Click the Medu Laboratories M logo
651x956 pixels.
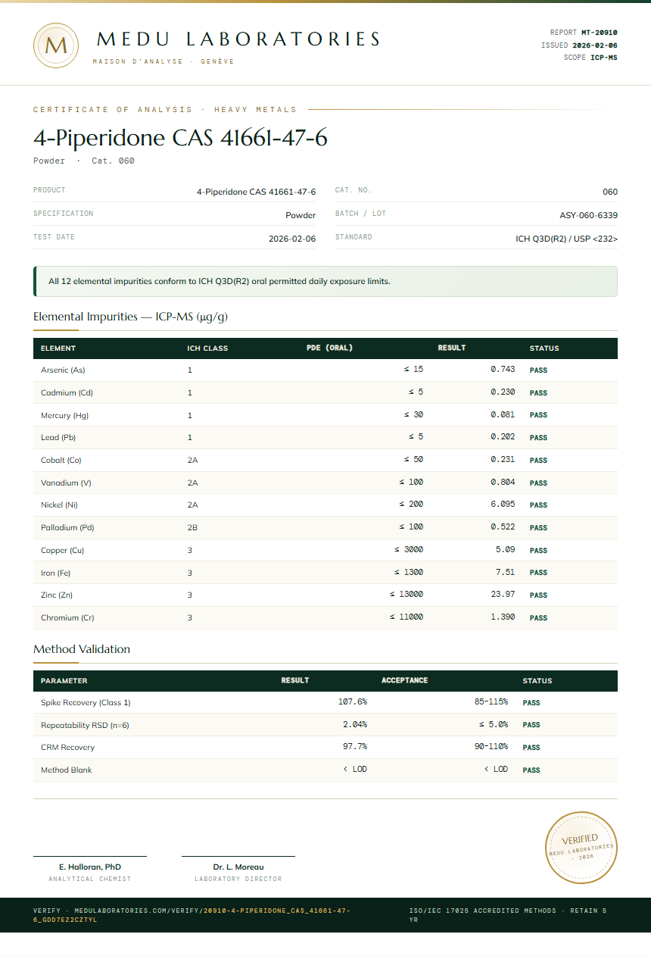coord(56,45)
